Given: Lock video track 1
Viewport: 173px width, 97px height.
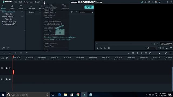Looking at the screenshot, I should [7, 68].
